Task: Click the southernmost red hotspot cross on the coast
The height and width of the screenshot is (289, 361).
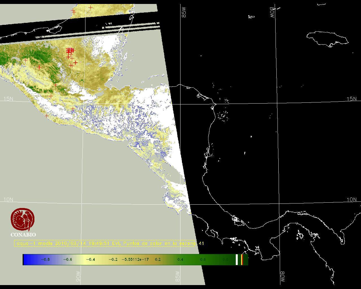Action: click(x=47, y=116)
